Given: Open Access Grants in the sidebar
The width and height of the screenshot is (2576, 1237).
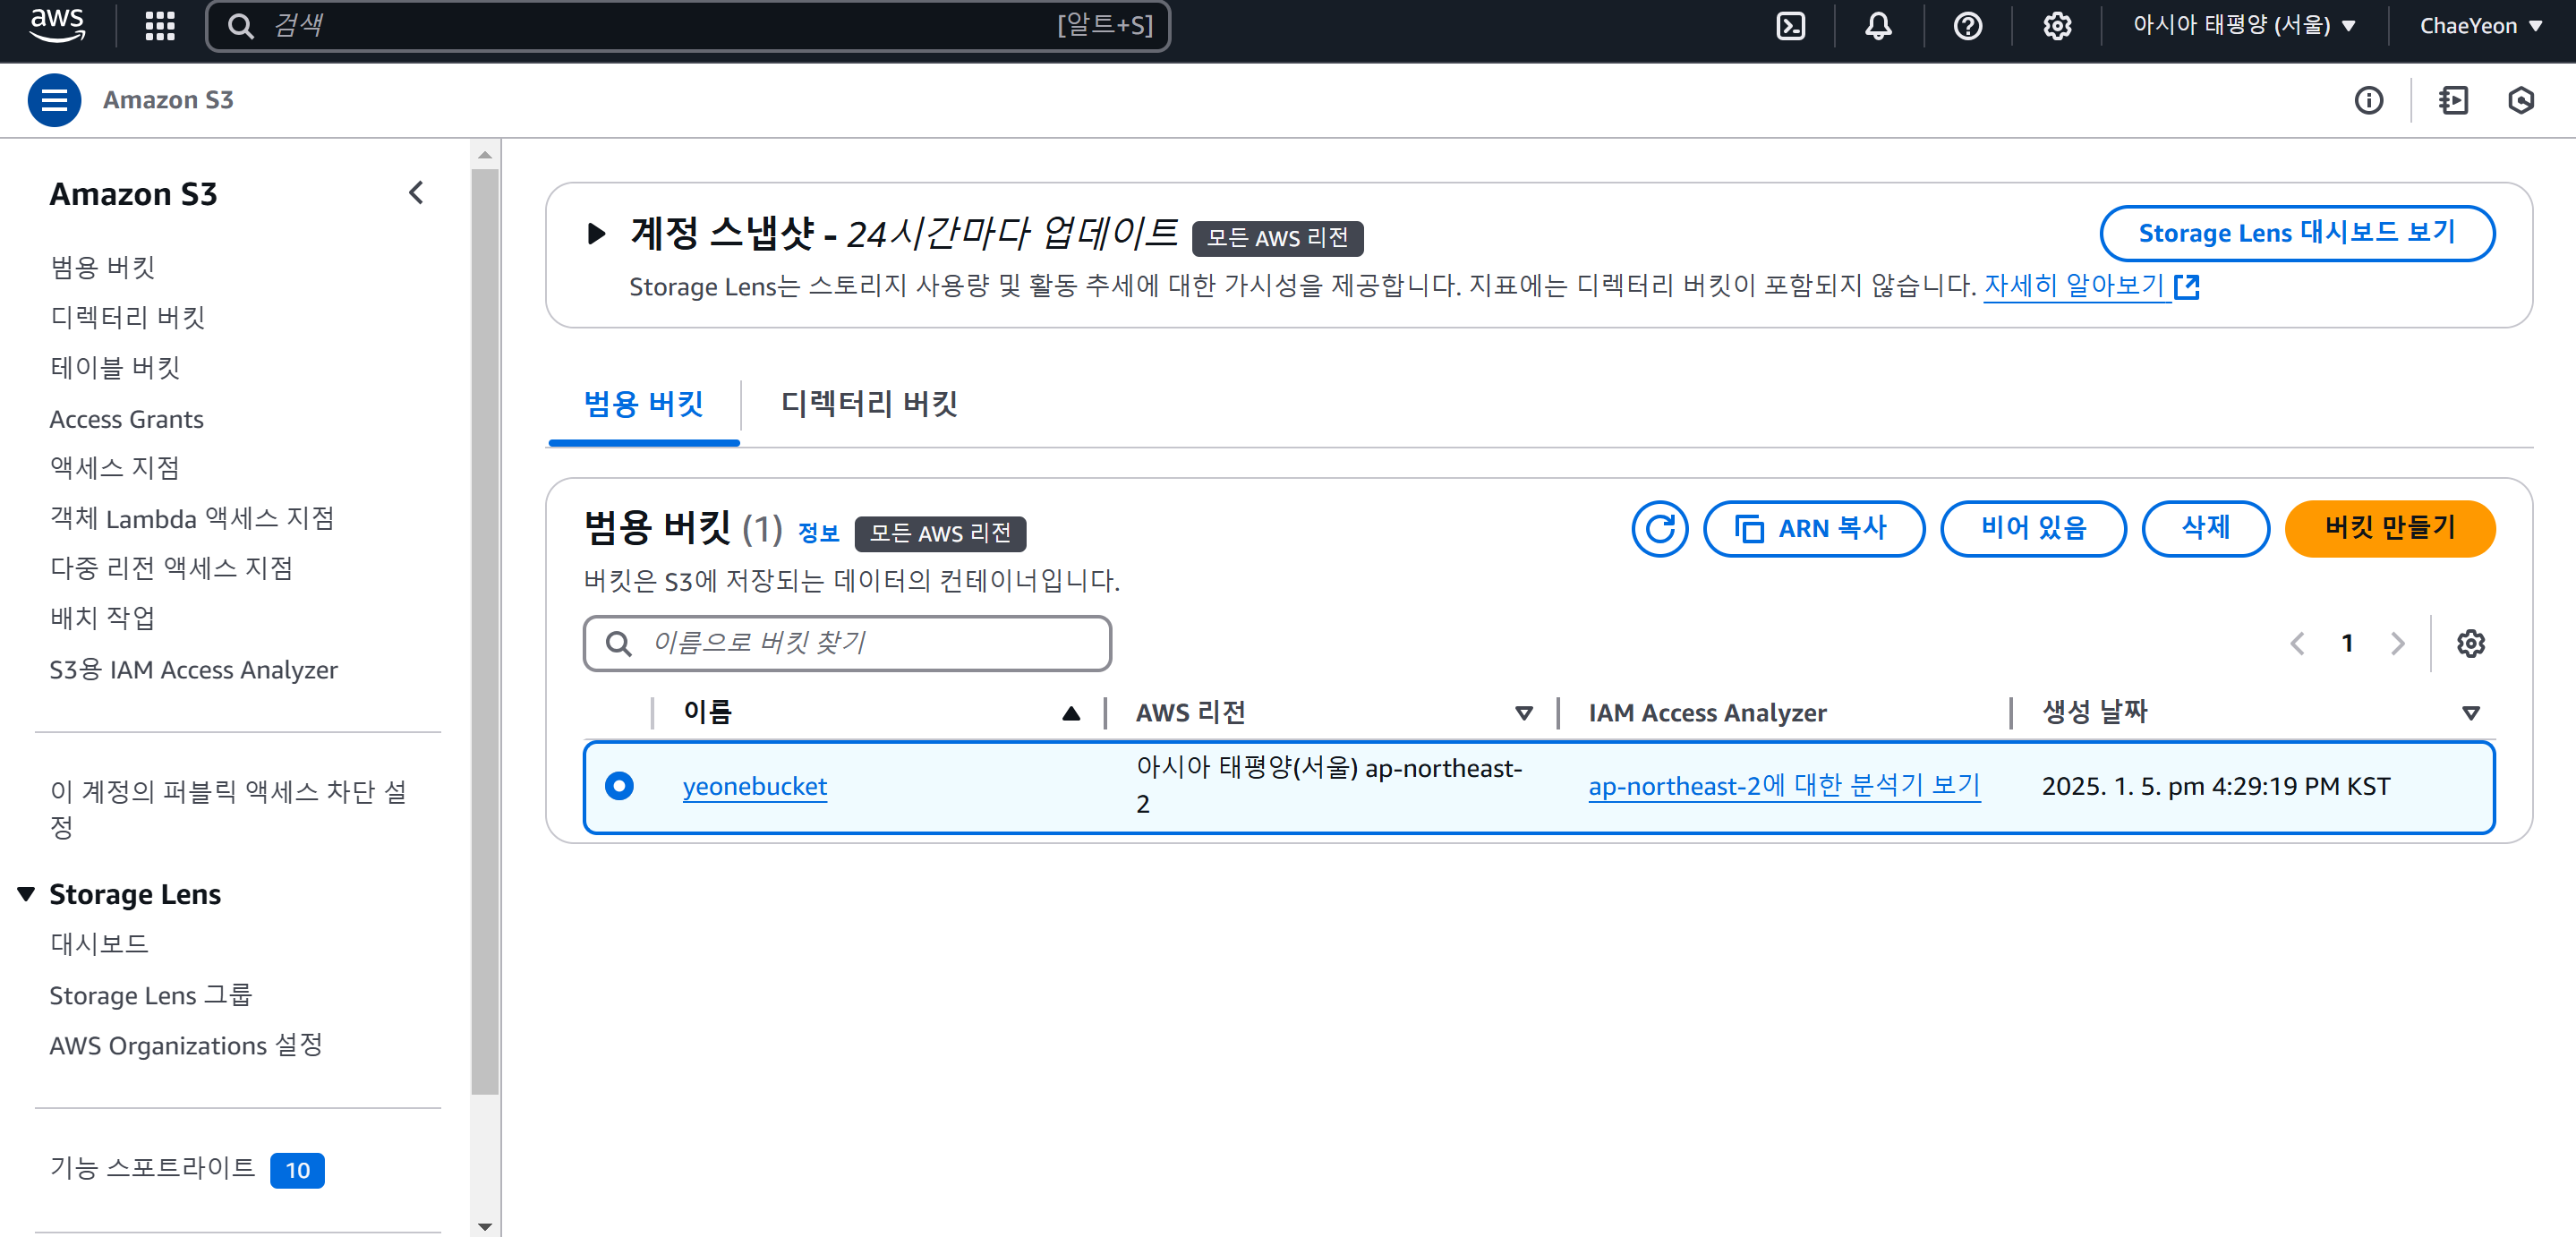Looking at the screenshot, I should [127, 419].
